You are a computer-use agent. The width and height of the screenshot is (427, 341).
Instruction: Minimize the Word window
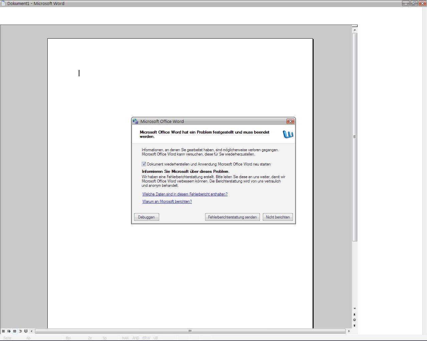[x=406, y=3]
